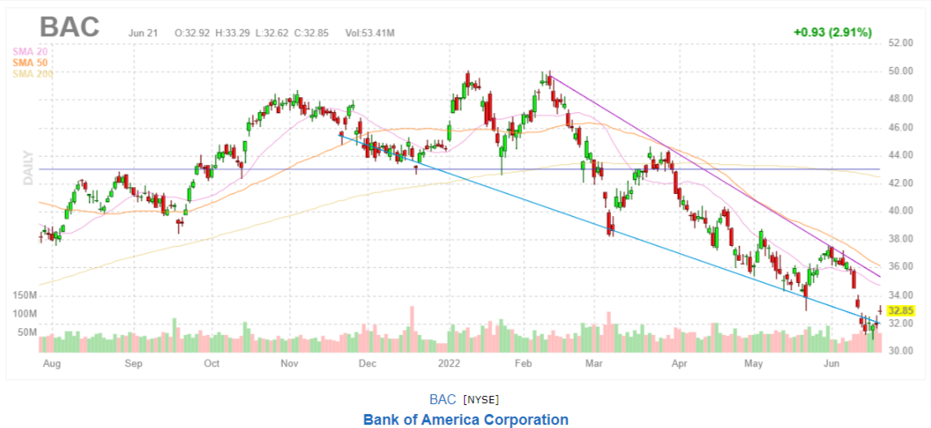Viewport: 931px width, 428px height.
Task: Click the BAC ticker link below chart
Action: click(x=442, y=400)
